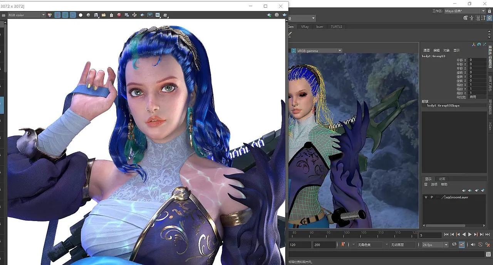This screenshot has height=265, width=493.
Task: Open the VRay shelf tab
Action: point(305,27)
